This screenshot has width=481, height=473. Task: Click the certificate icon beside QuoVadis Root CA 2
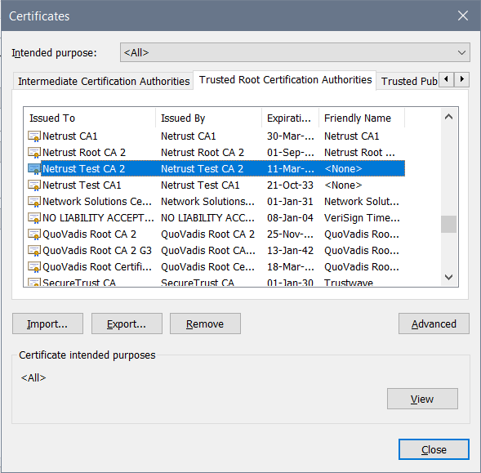[34, 234]
